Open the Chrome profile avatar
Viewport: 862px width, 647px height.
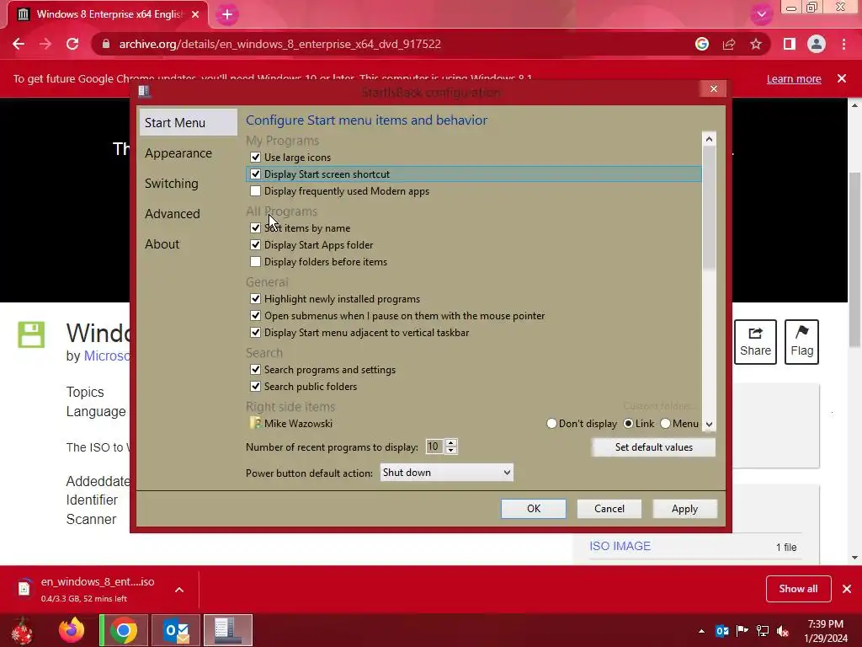point(817,44)
